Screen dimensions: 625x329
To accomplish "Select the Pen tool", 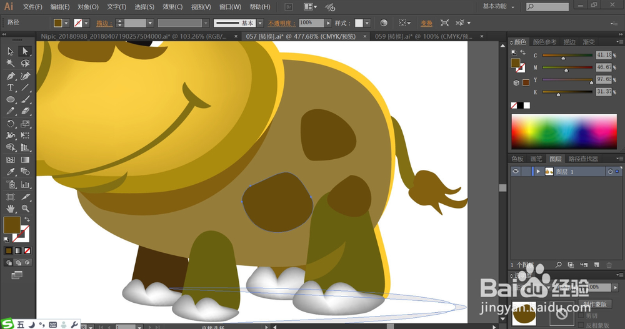I will point(11,76).
